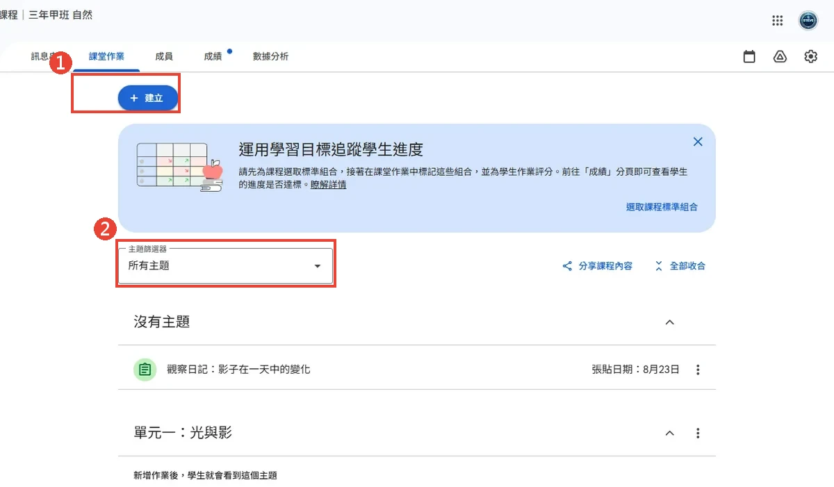
Task: Click 全部收合 button
Action: [680, 266]
